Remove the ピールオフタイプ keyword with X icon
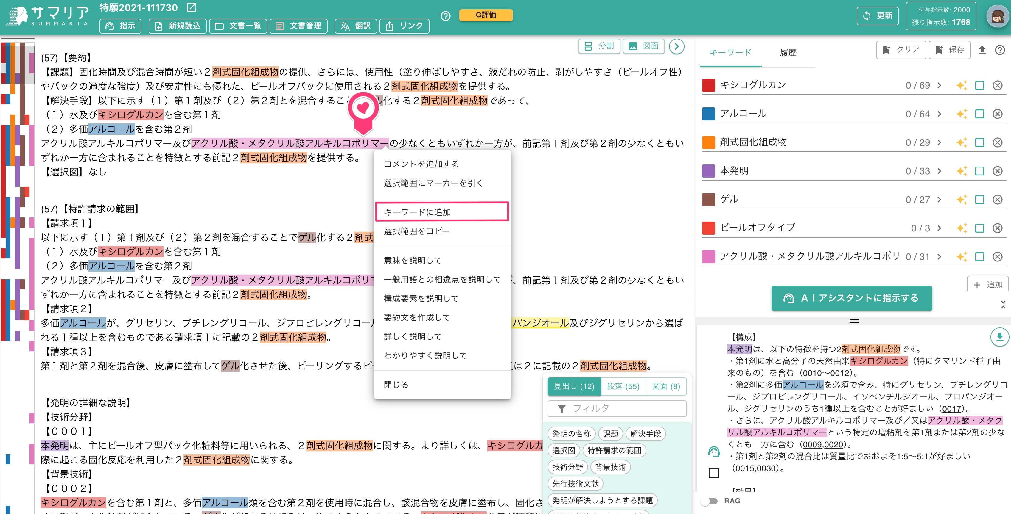1011x514 pixels. 998,228
